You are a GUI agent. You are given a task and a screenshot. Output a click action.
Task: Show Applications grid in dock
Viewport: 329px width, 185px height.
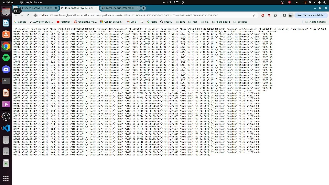tap(6, 178)
